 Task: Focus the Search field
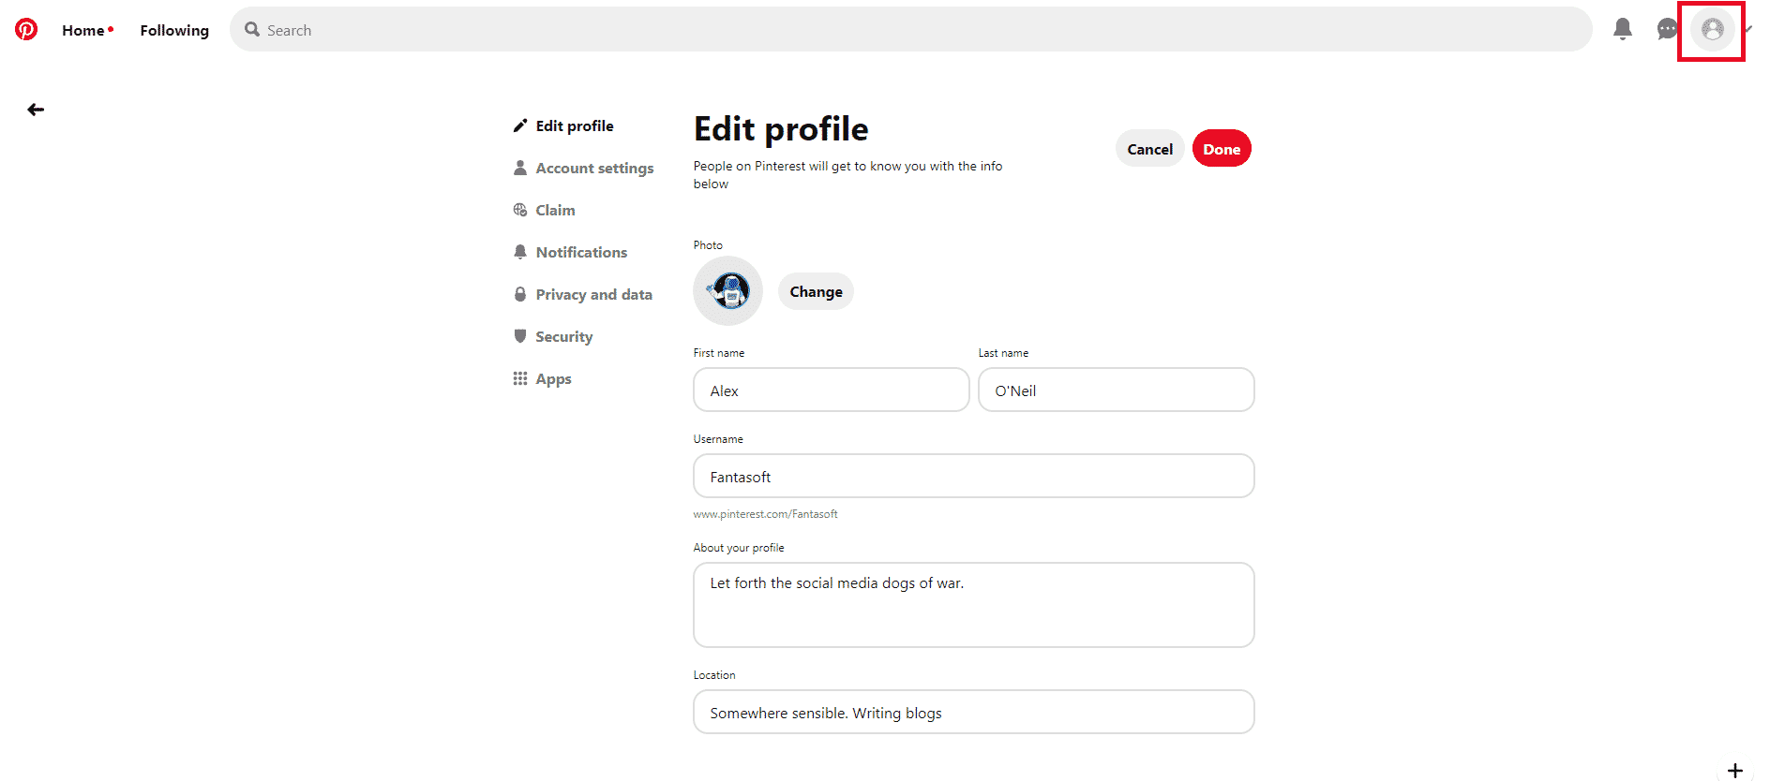coord(910,29)
